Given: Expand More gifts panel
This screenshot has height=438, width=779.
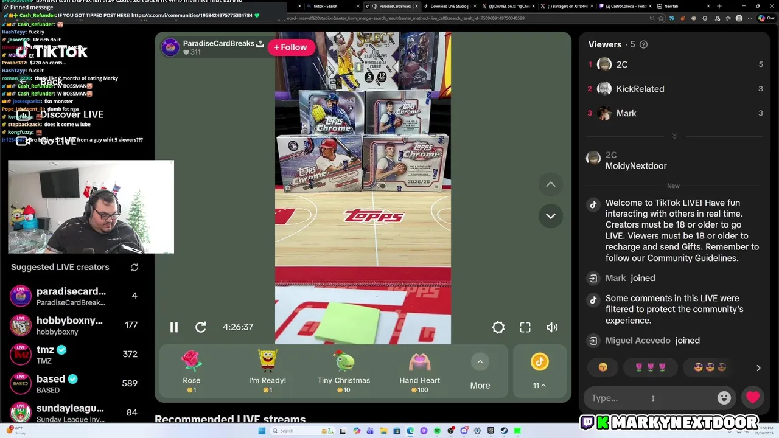Looking at the screenshot, I should click(x=480, y=371).
